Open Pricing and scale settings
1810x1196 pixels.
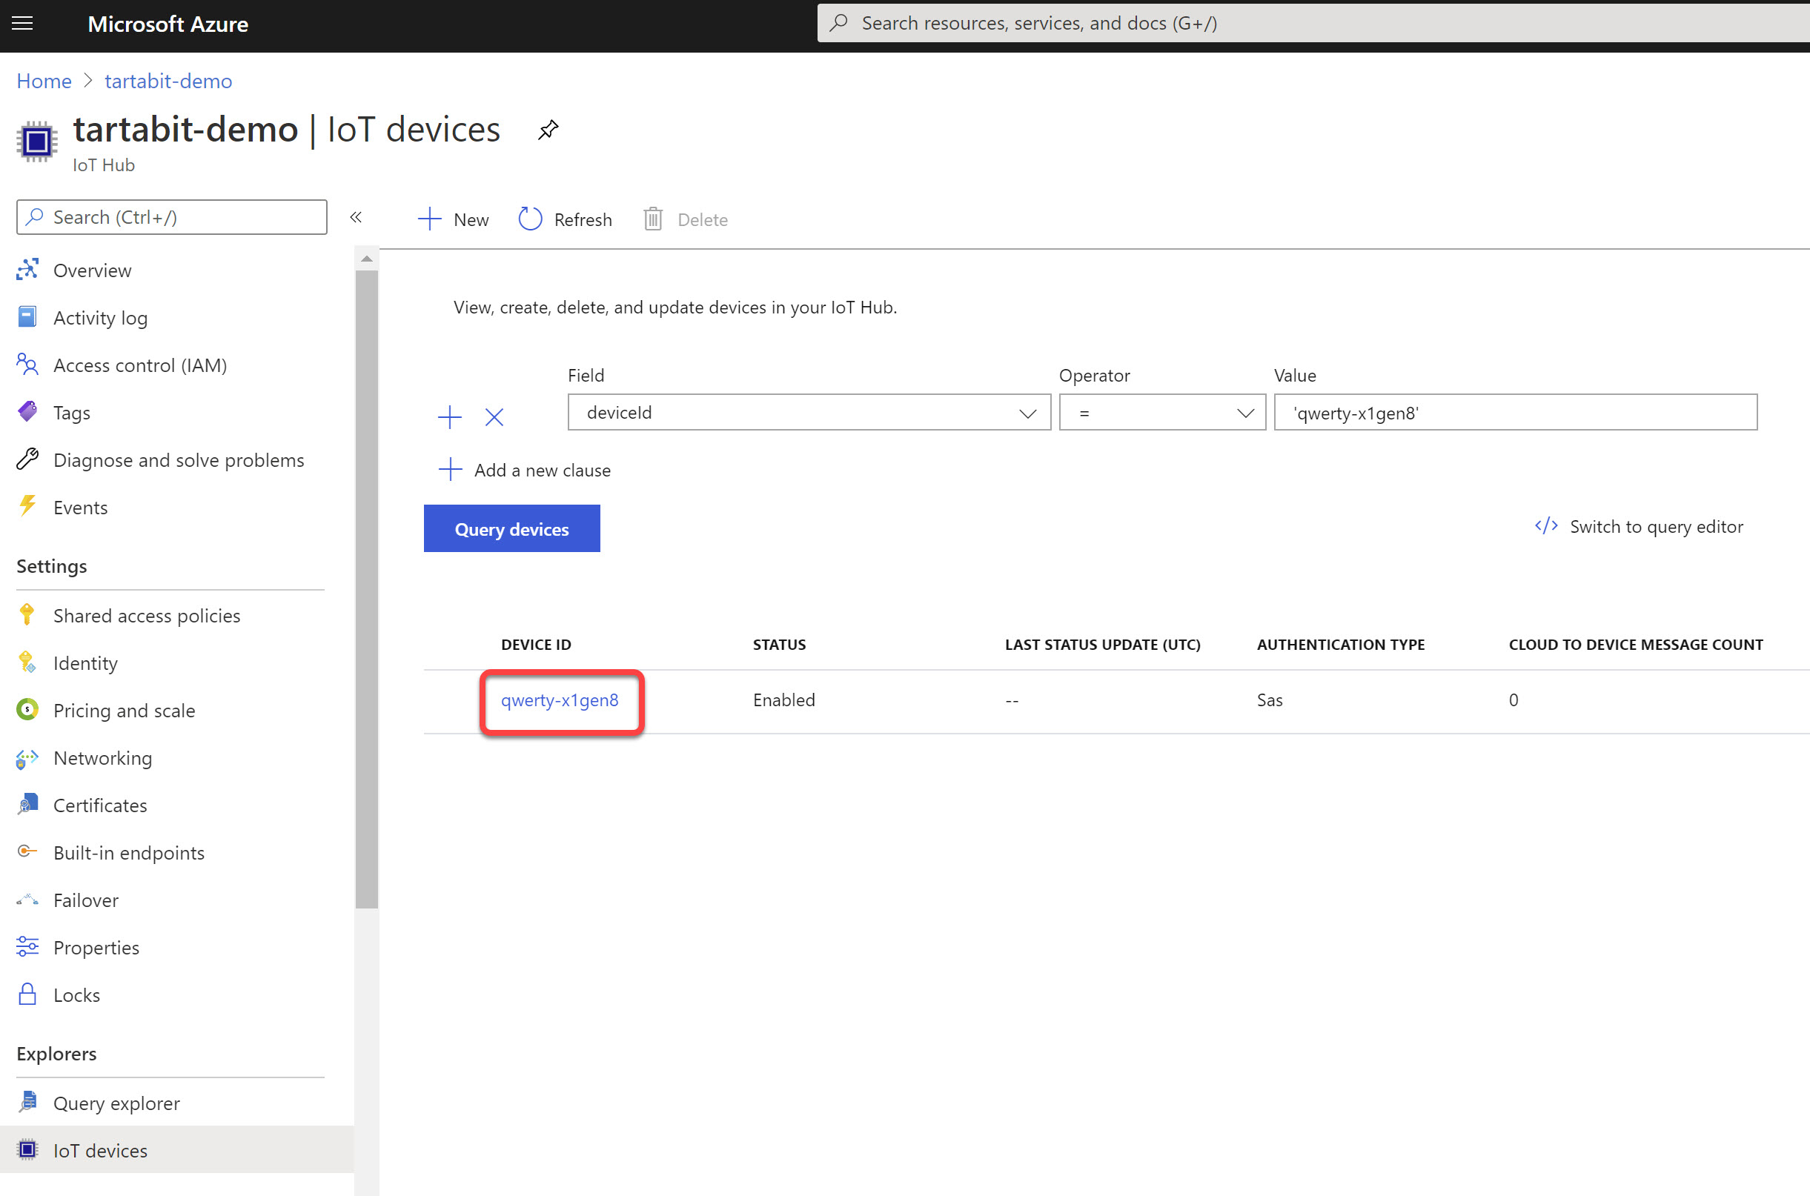[x=125, y=710]
